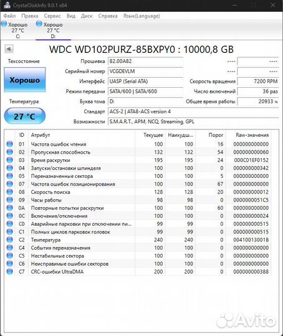The height and width of the screenshot is (336, 283).
Task: Click raw value 0000000051C5
Action: point(251,200)
